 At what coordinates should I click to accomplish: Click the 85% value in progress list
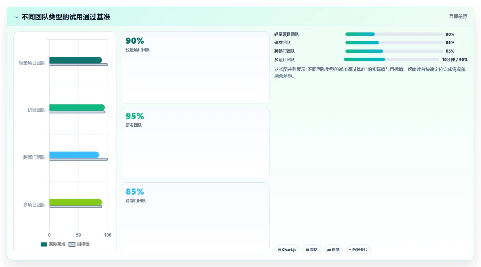tap(450, 51)
